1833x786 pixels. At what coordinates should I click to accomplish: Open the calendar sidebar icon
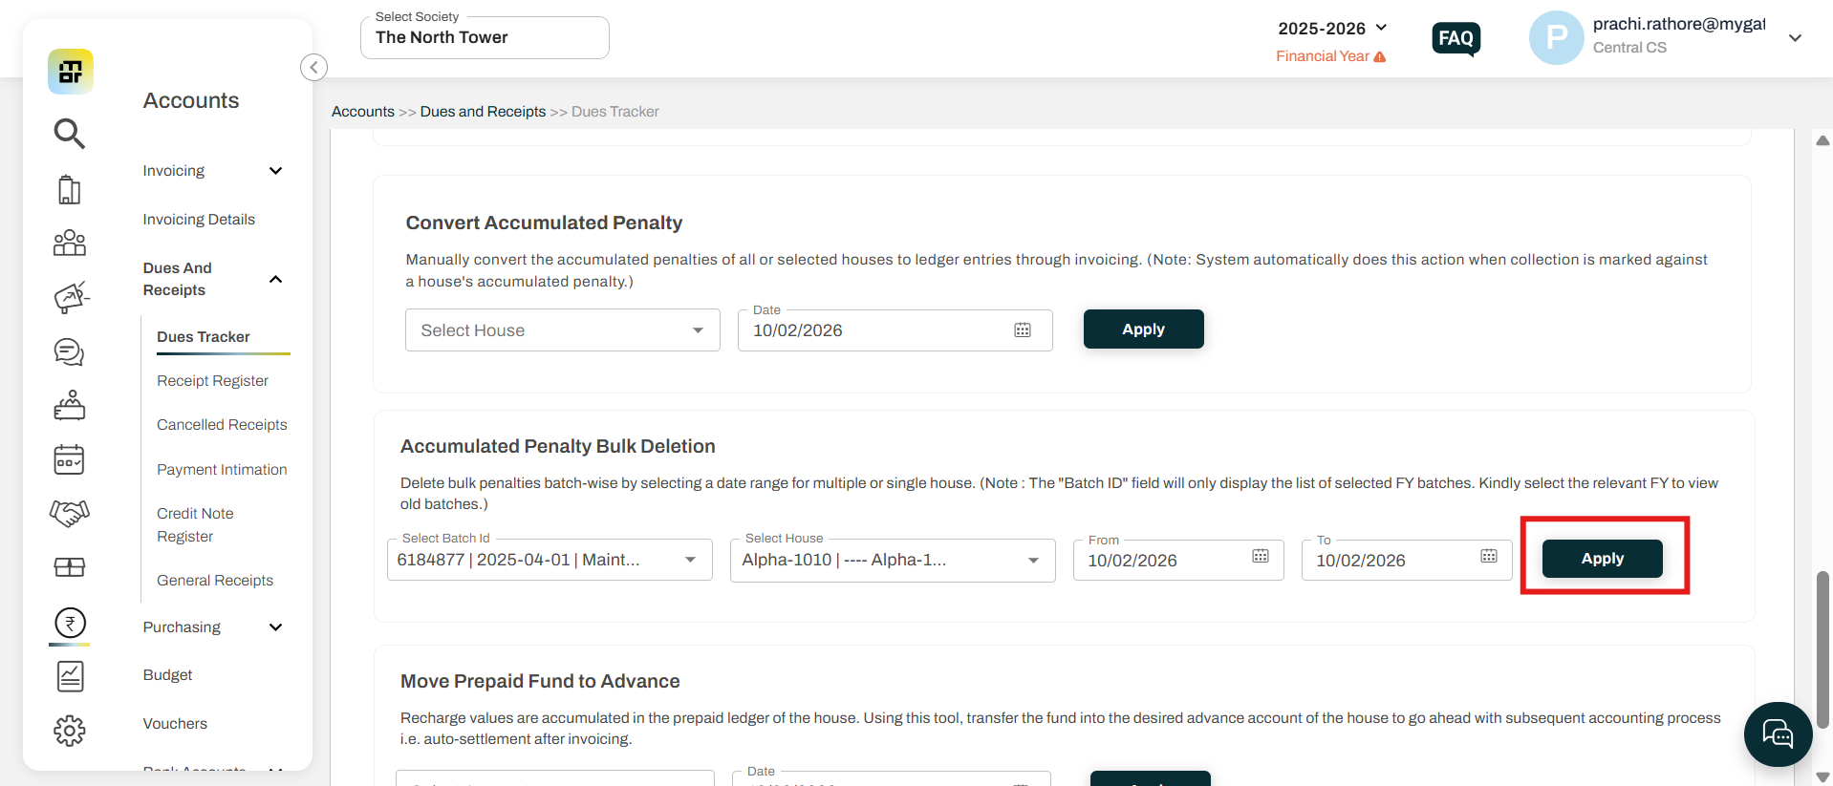(x=69, y=459)
